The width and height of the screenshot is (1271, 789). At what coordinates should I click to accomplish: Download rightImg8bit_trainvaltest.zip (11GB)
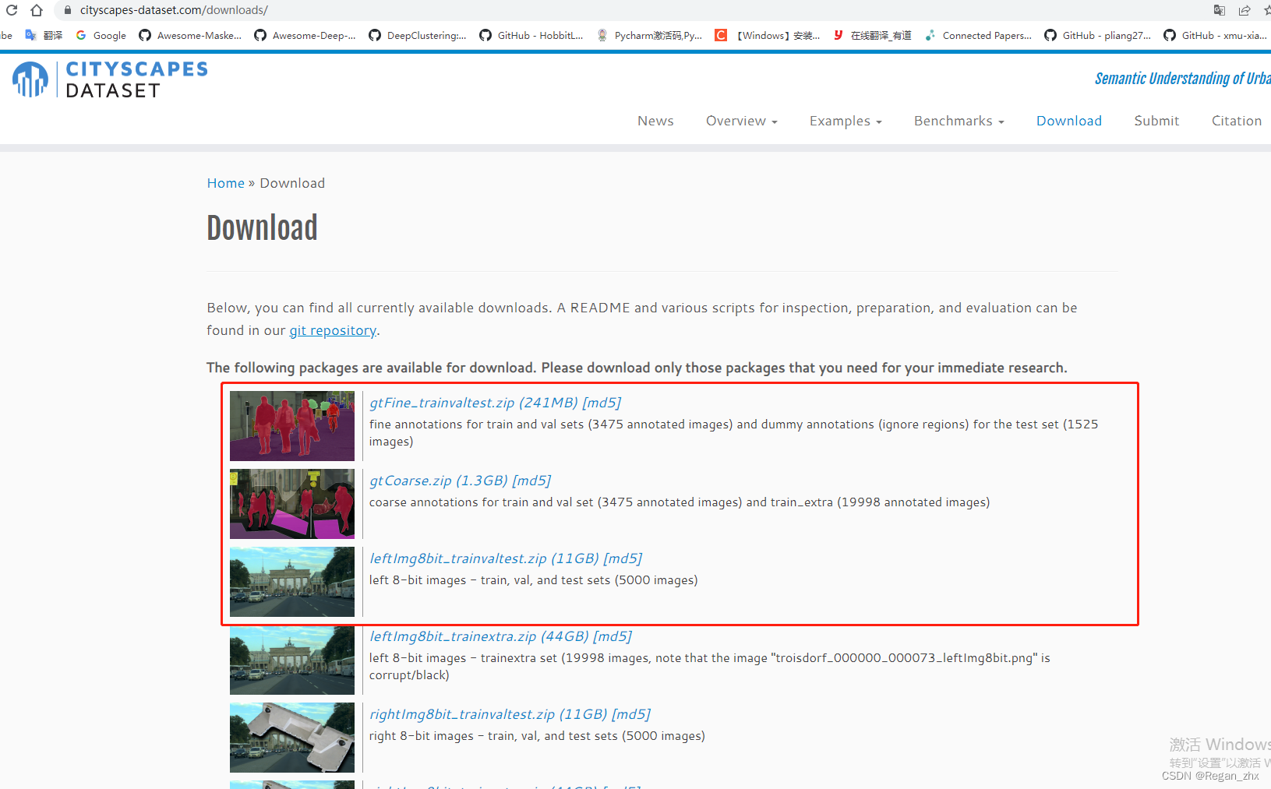pyautogui.click(x=488, y=714)
